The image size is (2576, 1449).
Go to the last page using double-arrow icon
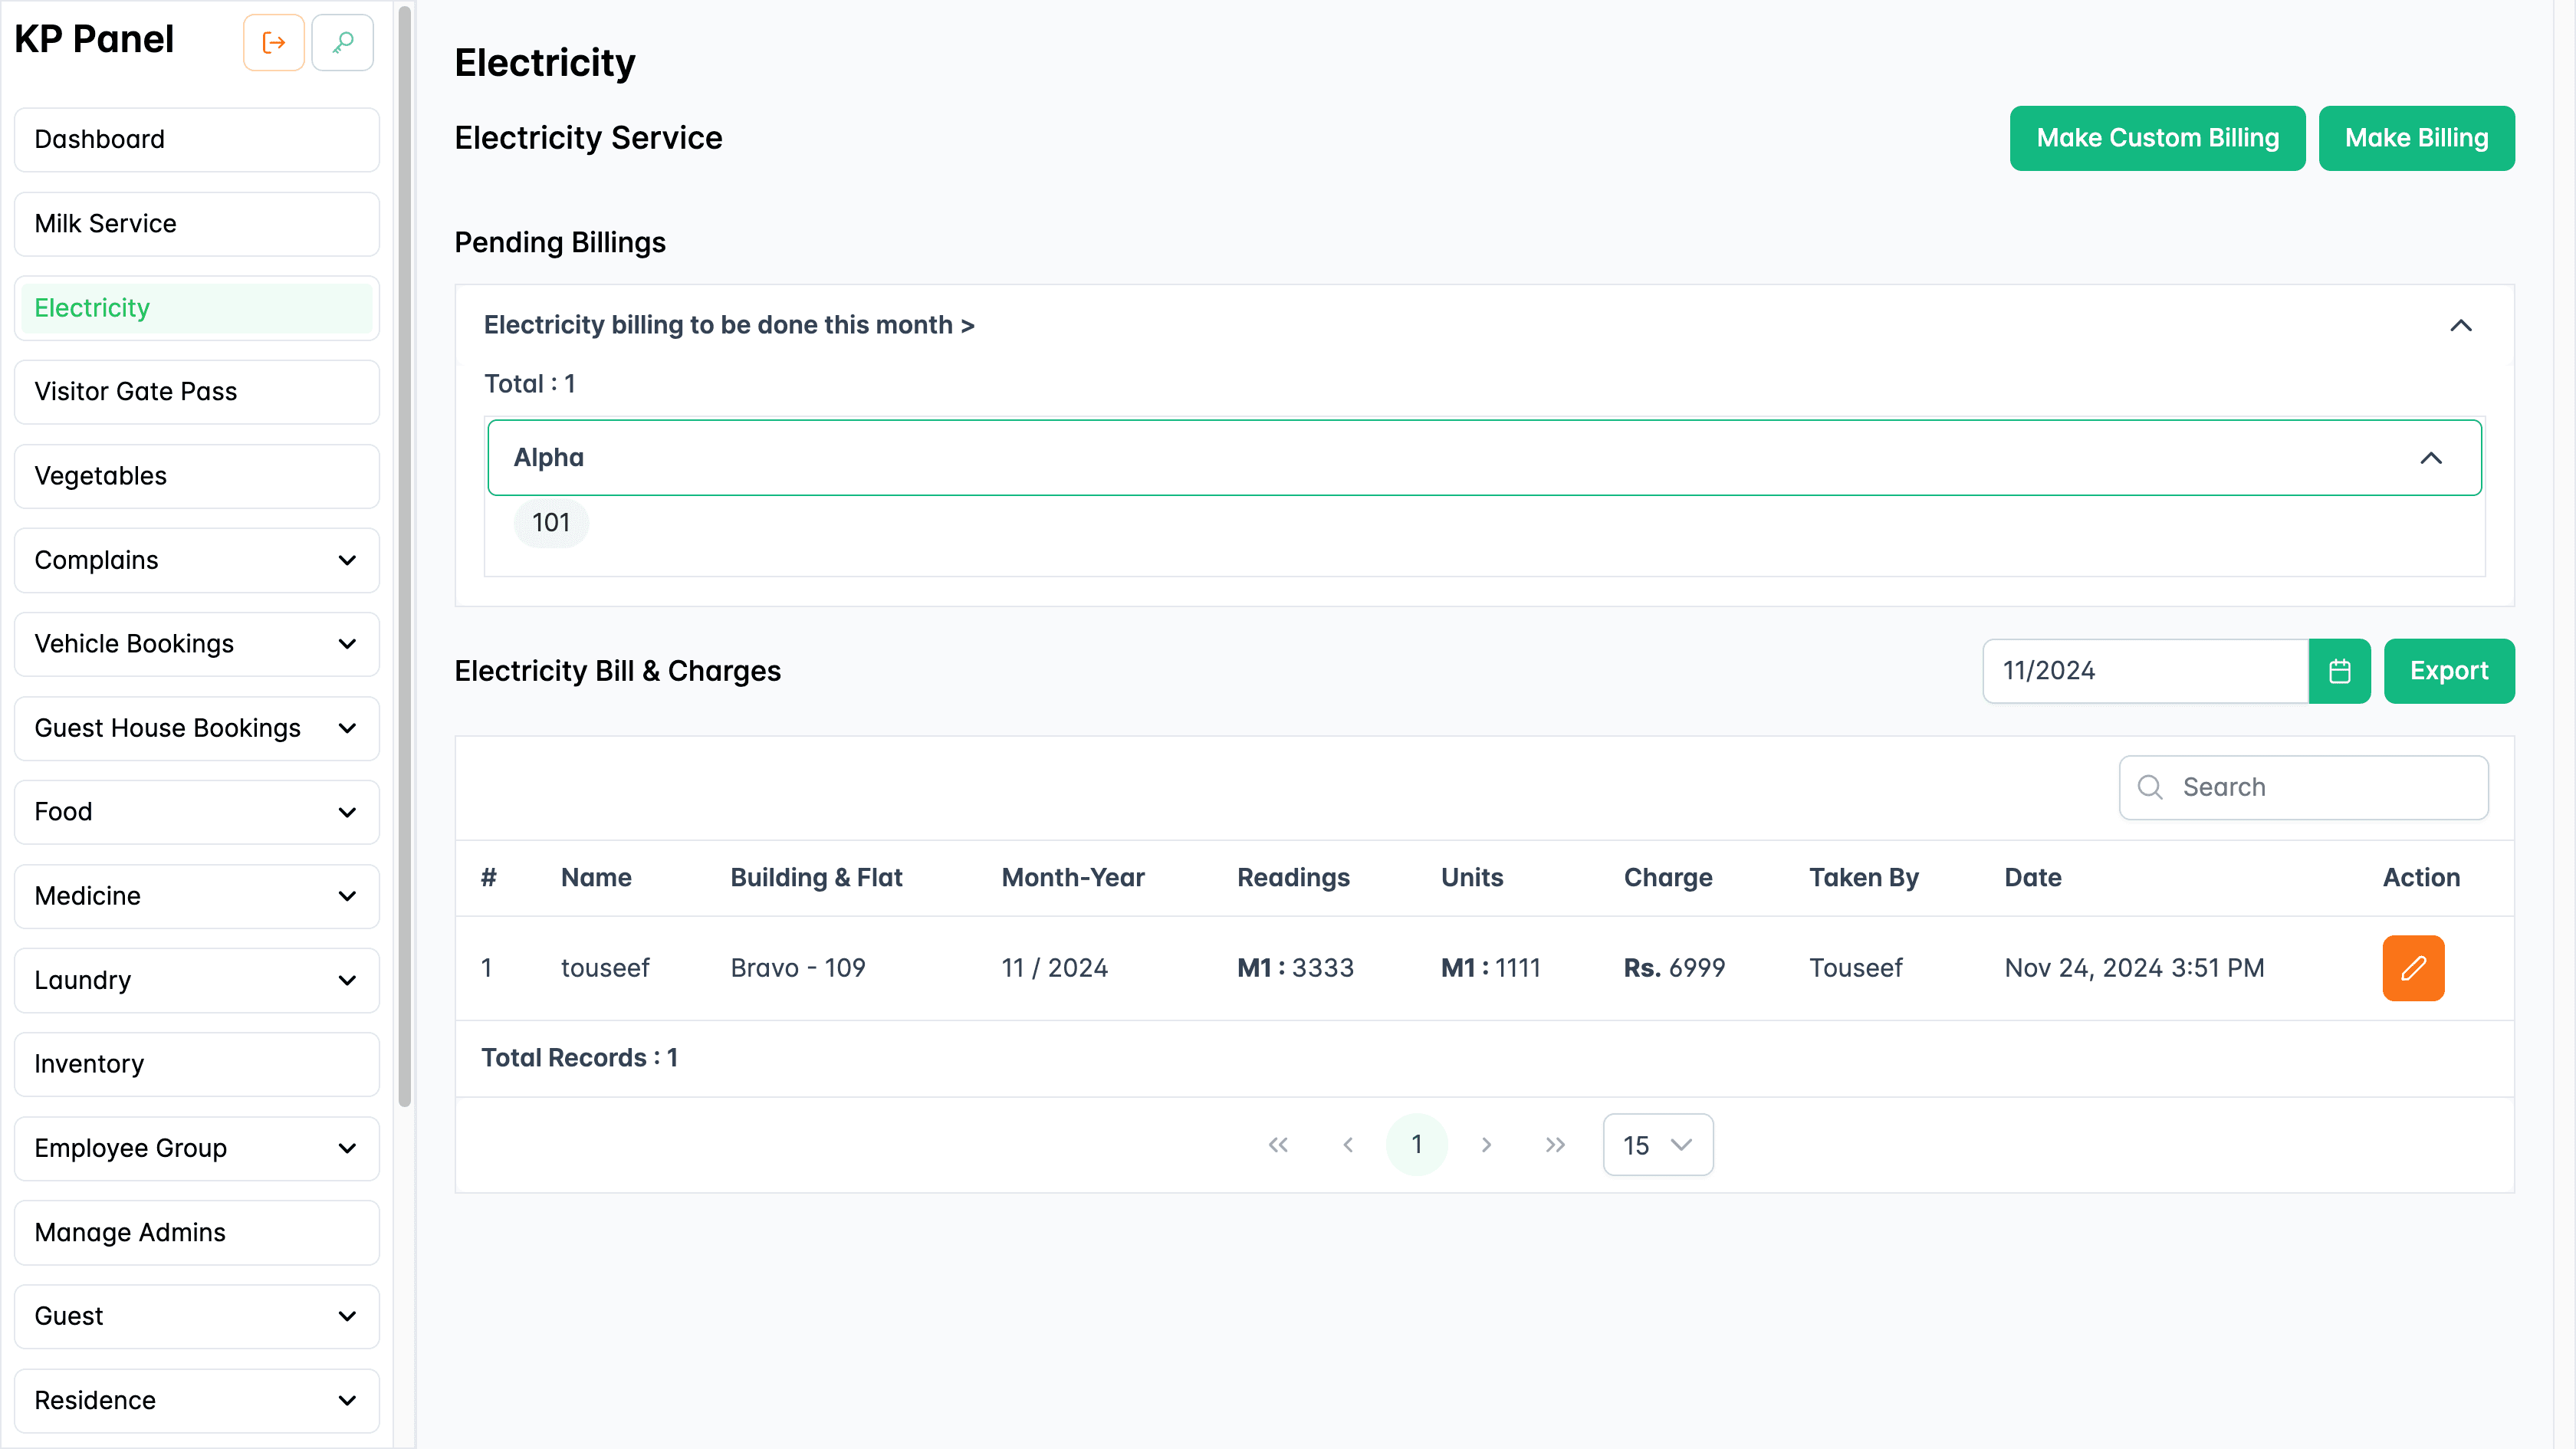(x=1555, y=1144)
